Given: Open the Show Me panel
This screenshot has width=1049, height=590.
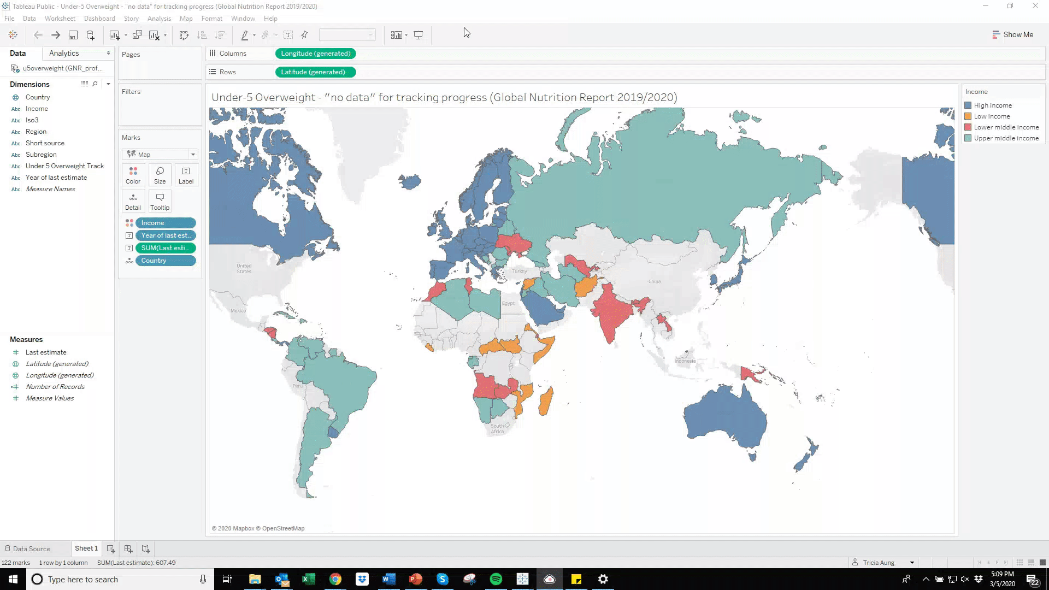Looking at the screenshot, I should (1012, 34).
